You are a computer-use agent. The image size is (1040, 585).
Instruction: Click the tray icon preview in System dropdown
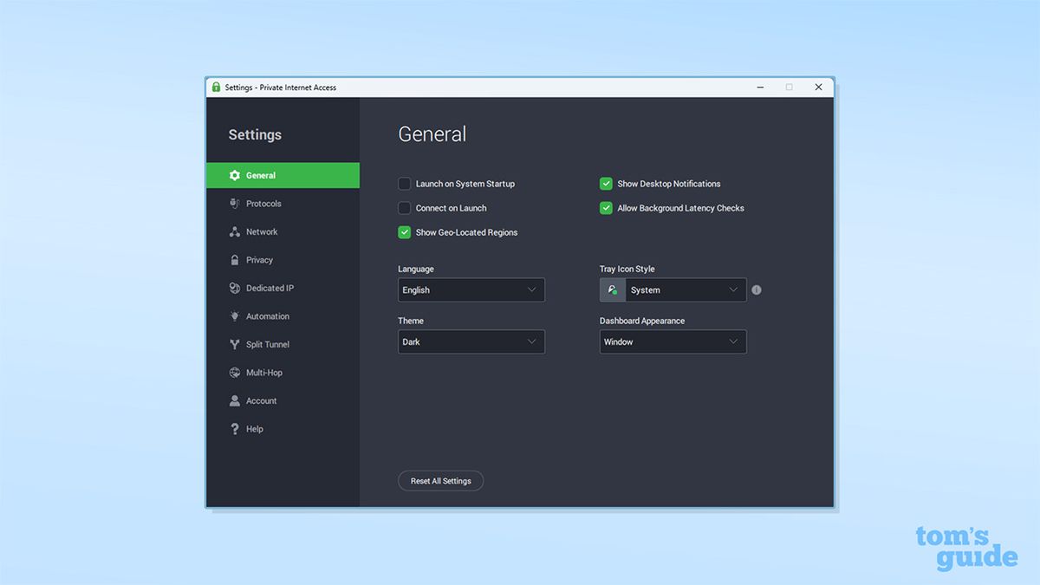(613, 289)
